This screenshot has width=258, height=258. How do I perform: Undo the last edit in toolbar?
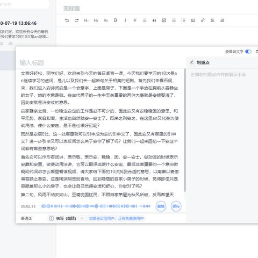67,20
